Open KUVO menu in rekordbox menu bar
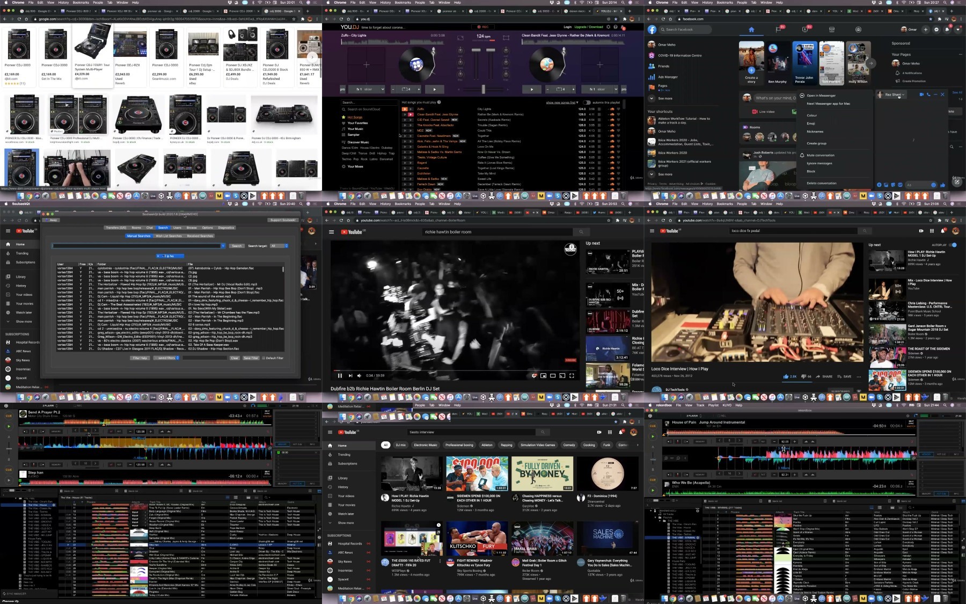Image resolution: width=966 pixels, height=604 pixels. point(727,405)
